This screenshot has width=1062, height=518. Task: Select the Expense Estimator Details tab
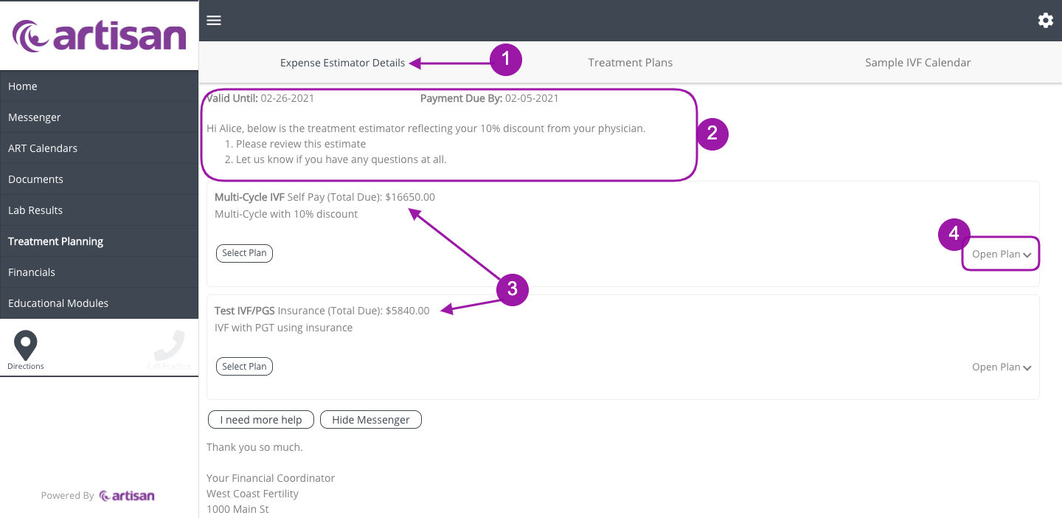pos(342,63)
